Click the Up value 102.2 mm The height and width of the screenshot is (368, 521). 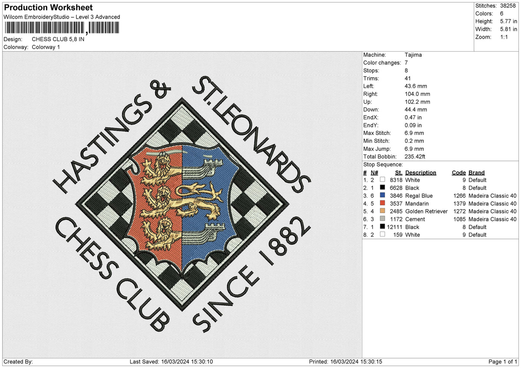click(x=417, y=102)
